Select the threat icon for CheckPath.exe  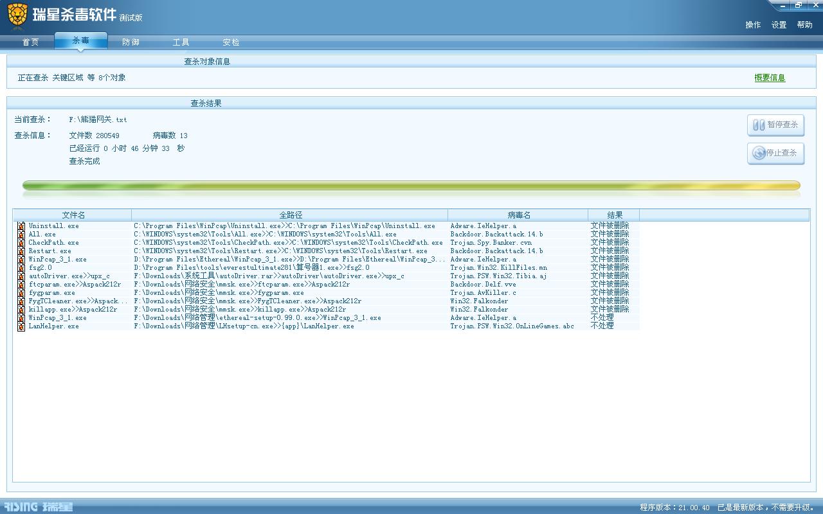(x=21, y=243)
